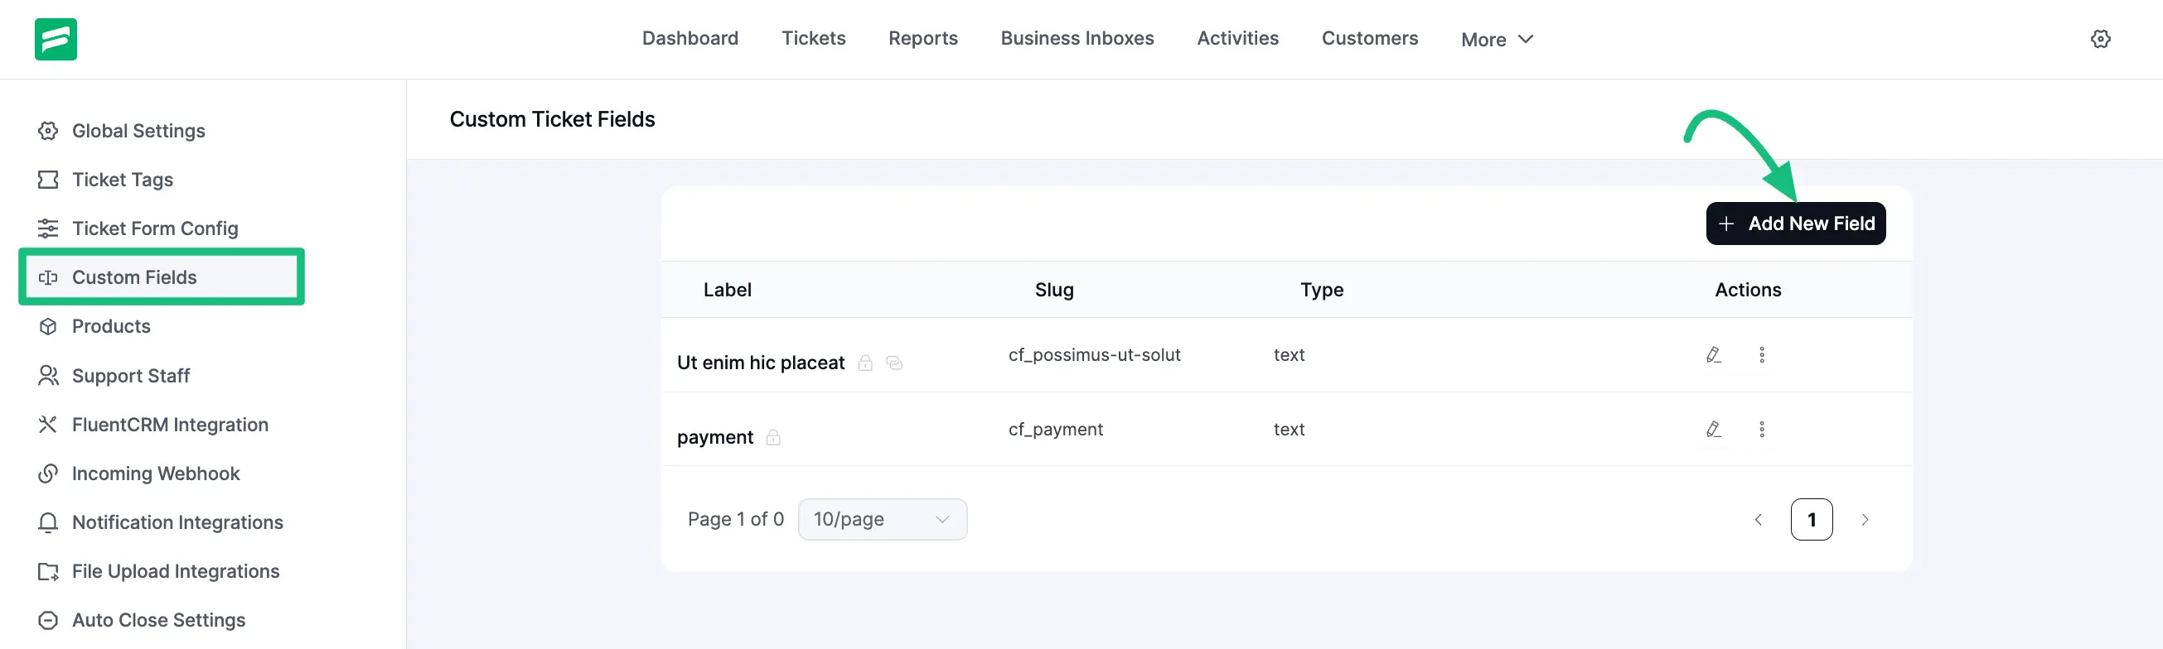Select page number 1 button

click(1811, 520)
